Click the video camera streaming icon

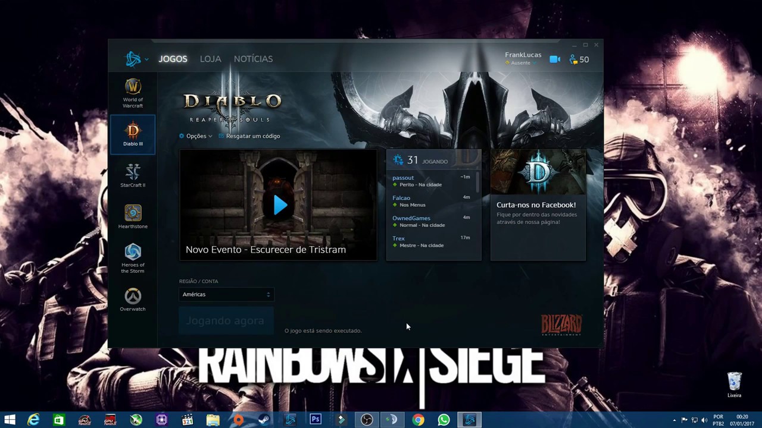click(x=555, y=59)
